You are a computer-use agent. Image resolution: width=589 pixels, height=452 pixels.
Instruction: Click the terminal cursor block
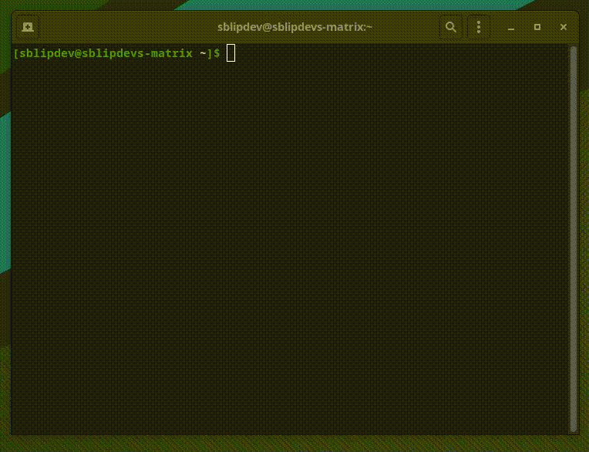pos(231,53)
